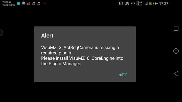This screenshot has width=182, height=102.
Task: Tap the Wi-Fi signal icon
Action: 133,4
